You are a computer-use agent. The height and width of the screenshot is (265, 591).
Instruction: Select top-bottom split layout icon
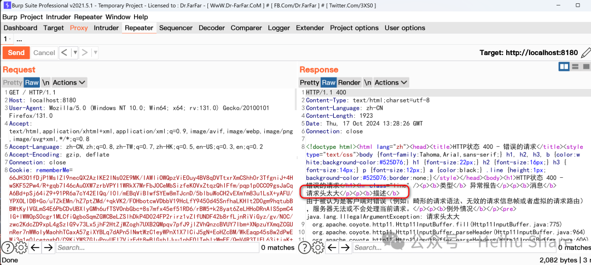575,67
